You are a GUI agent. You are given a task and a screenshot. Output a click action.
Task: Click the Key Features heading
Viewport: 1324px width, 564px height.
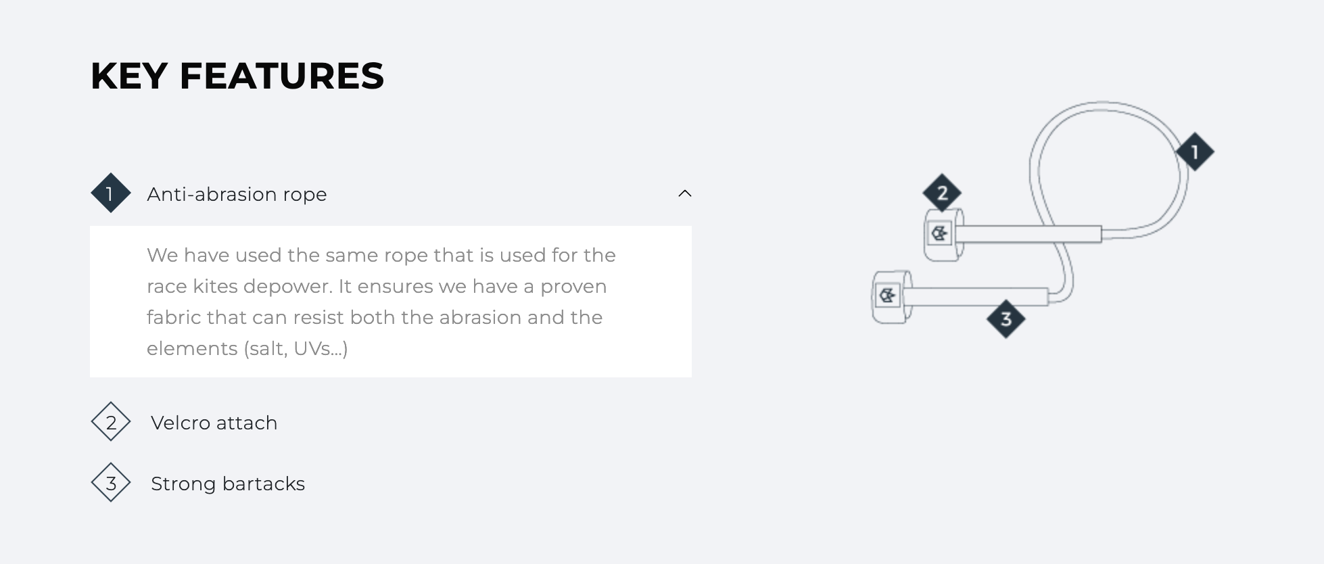(x=237, y=76)
